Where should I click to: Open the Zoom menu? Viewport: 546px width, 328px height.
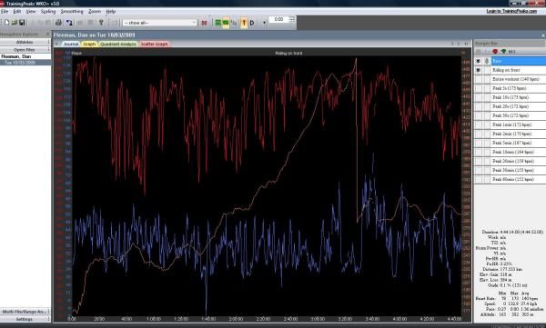click(x=95, y=12)
